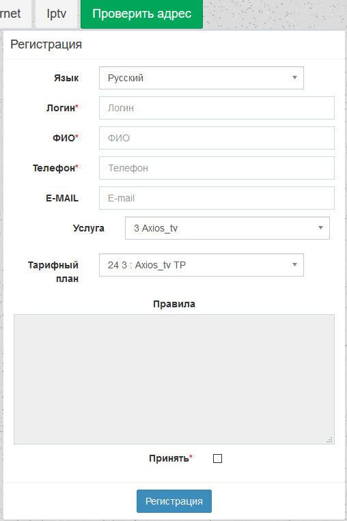Click the Логин field label
This screenshot has height=521, width=347.
(x=61, y=108)
